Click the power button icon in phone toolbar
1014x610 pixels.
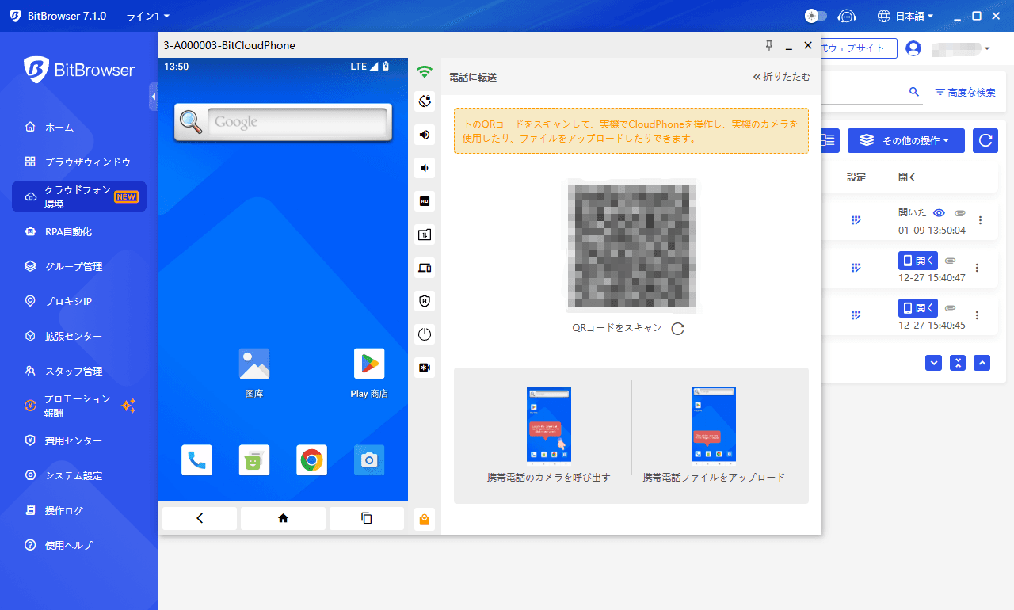pyautogui.click(x=425, y=334)
